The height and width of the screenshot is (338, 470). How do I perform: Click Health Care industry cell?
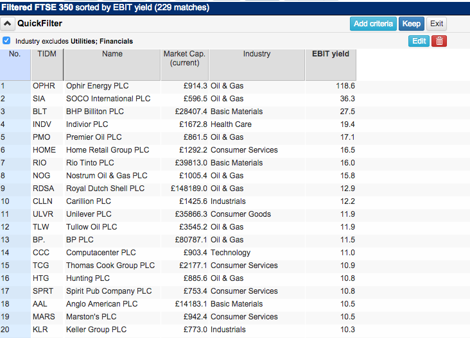coord(231,124)
